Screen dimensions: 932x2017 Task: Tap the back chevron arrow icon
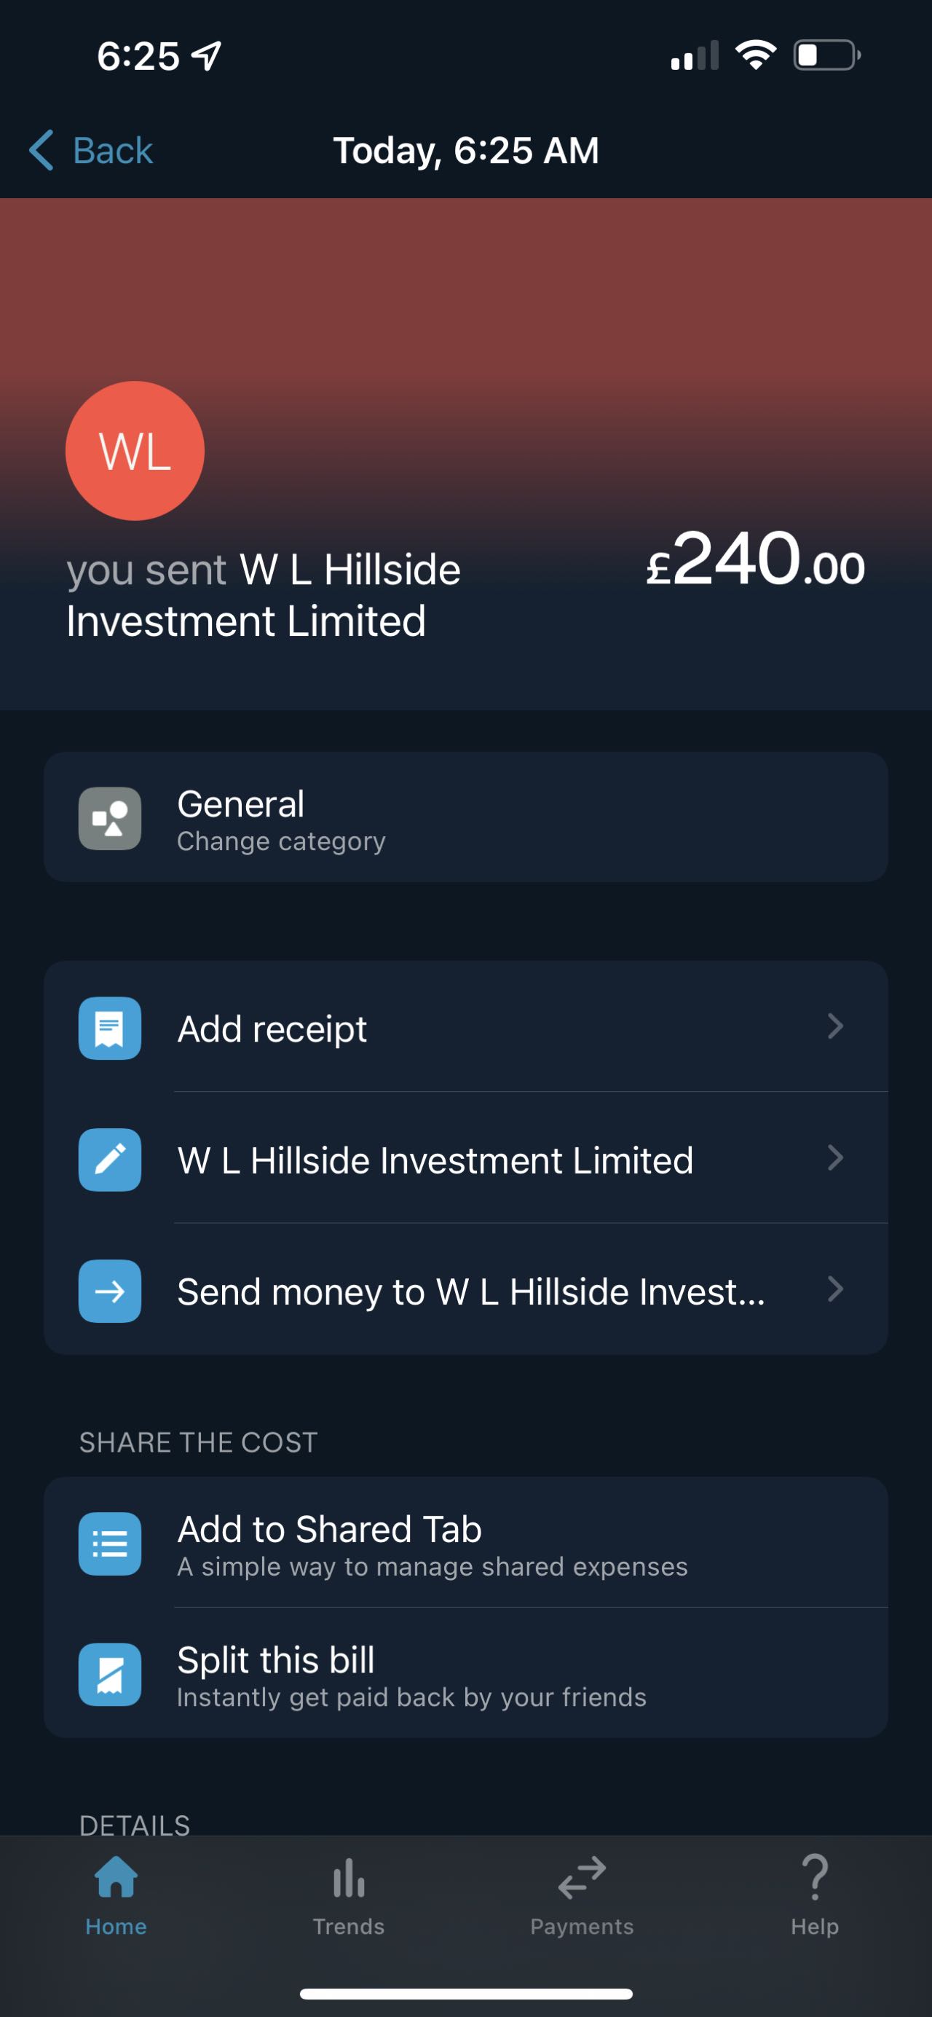point(42,150)
